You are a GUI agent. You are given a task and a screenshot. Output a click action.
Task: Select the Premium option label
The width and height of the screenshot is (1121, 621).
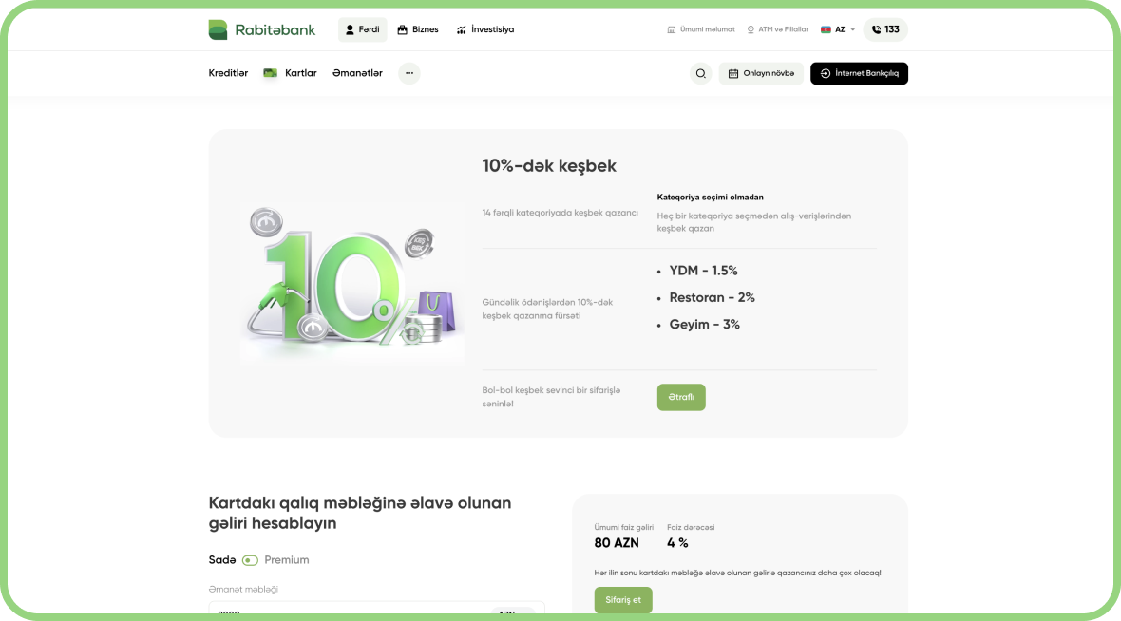[287, 560]
